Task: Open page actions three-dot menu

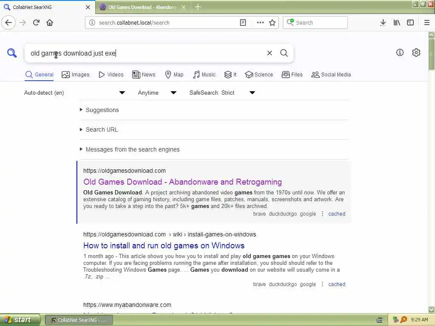Action: [x=260, y=22]
